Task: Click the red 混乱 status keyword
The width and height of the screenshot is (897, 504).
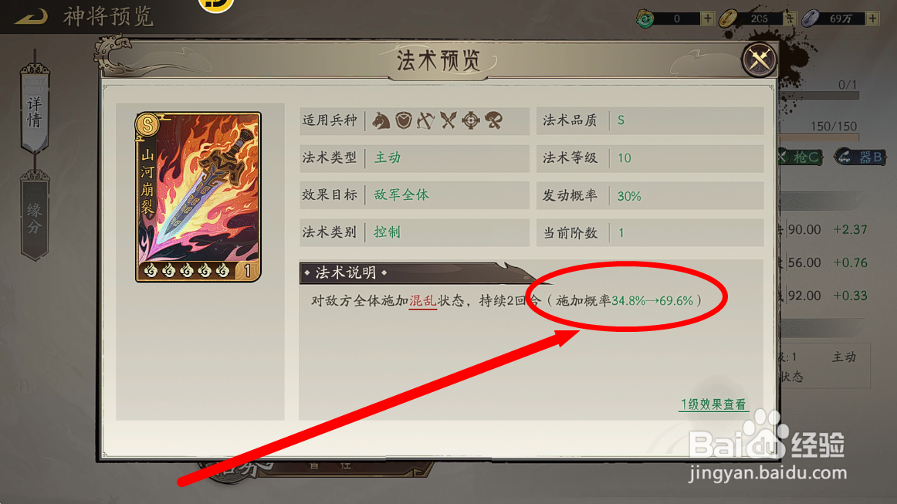Action: click(423, 301)
